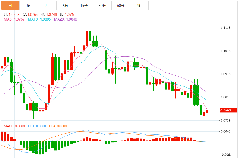Image resolution: width=239 pixels, height=158 pixels.
Task: Switch to the 周 weekly tab
Action: pos(29,6)
